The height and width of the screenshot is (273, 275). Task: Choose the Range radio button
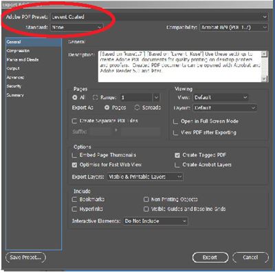95,97
